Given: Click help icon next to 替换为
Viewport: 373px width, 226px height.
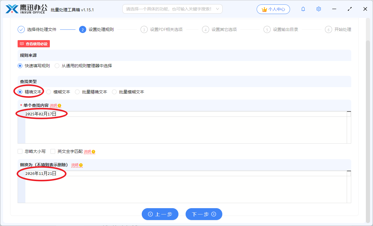Looking at the screenshot, I should pos(81,165).
